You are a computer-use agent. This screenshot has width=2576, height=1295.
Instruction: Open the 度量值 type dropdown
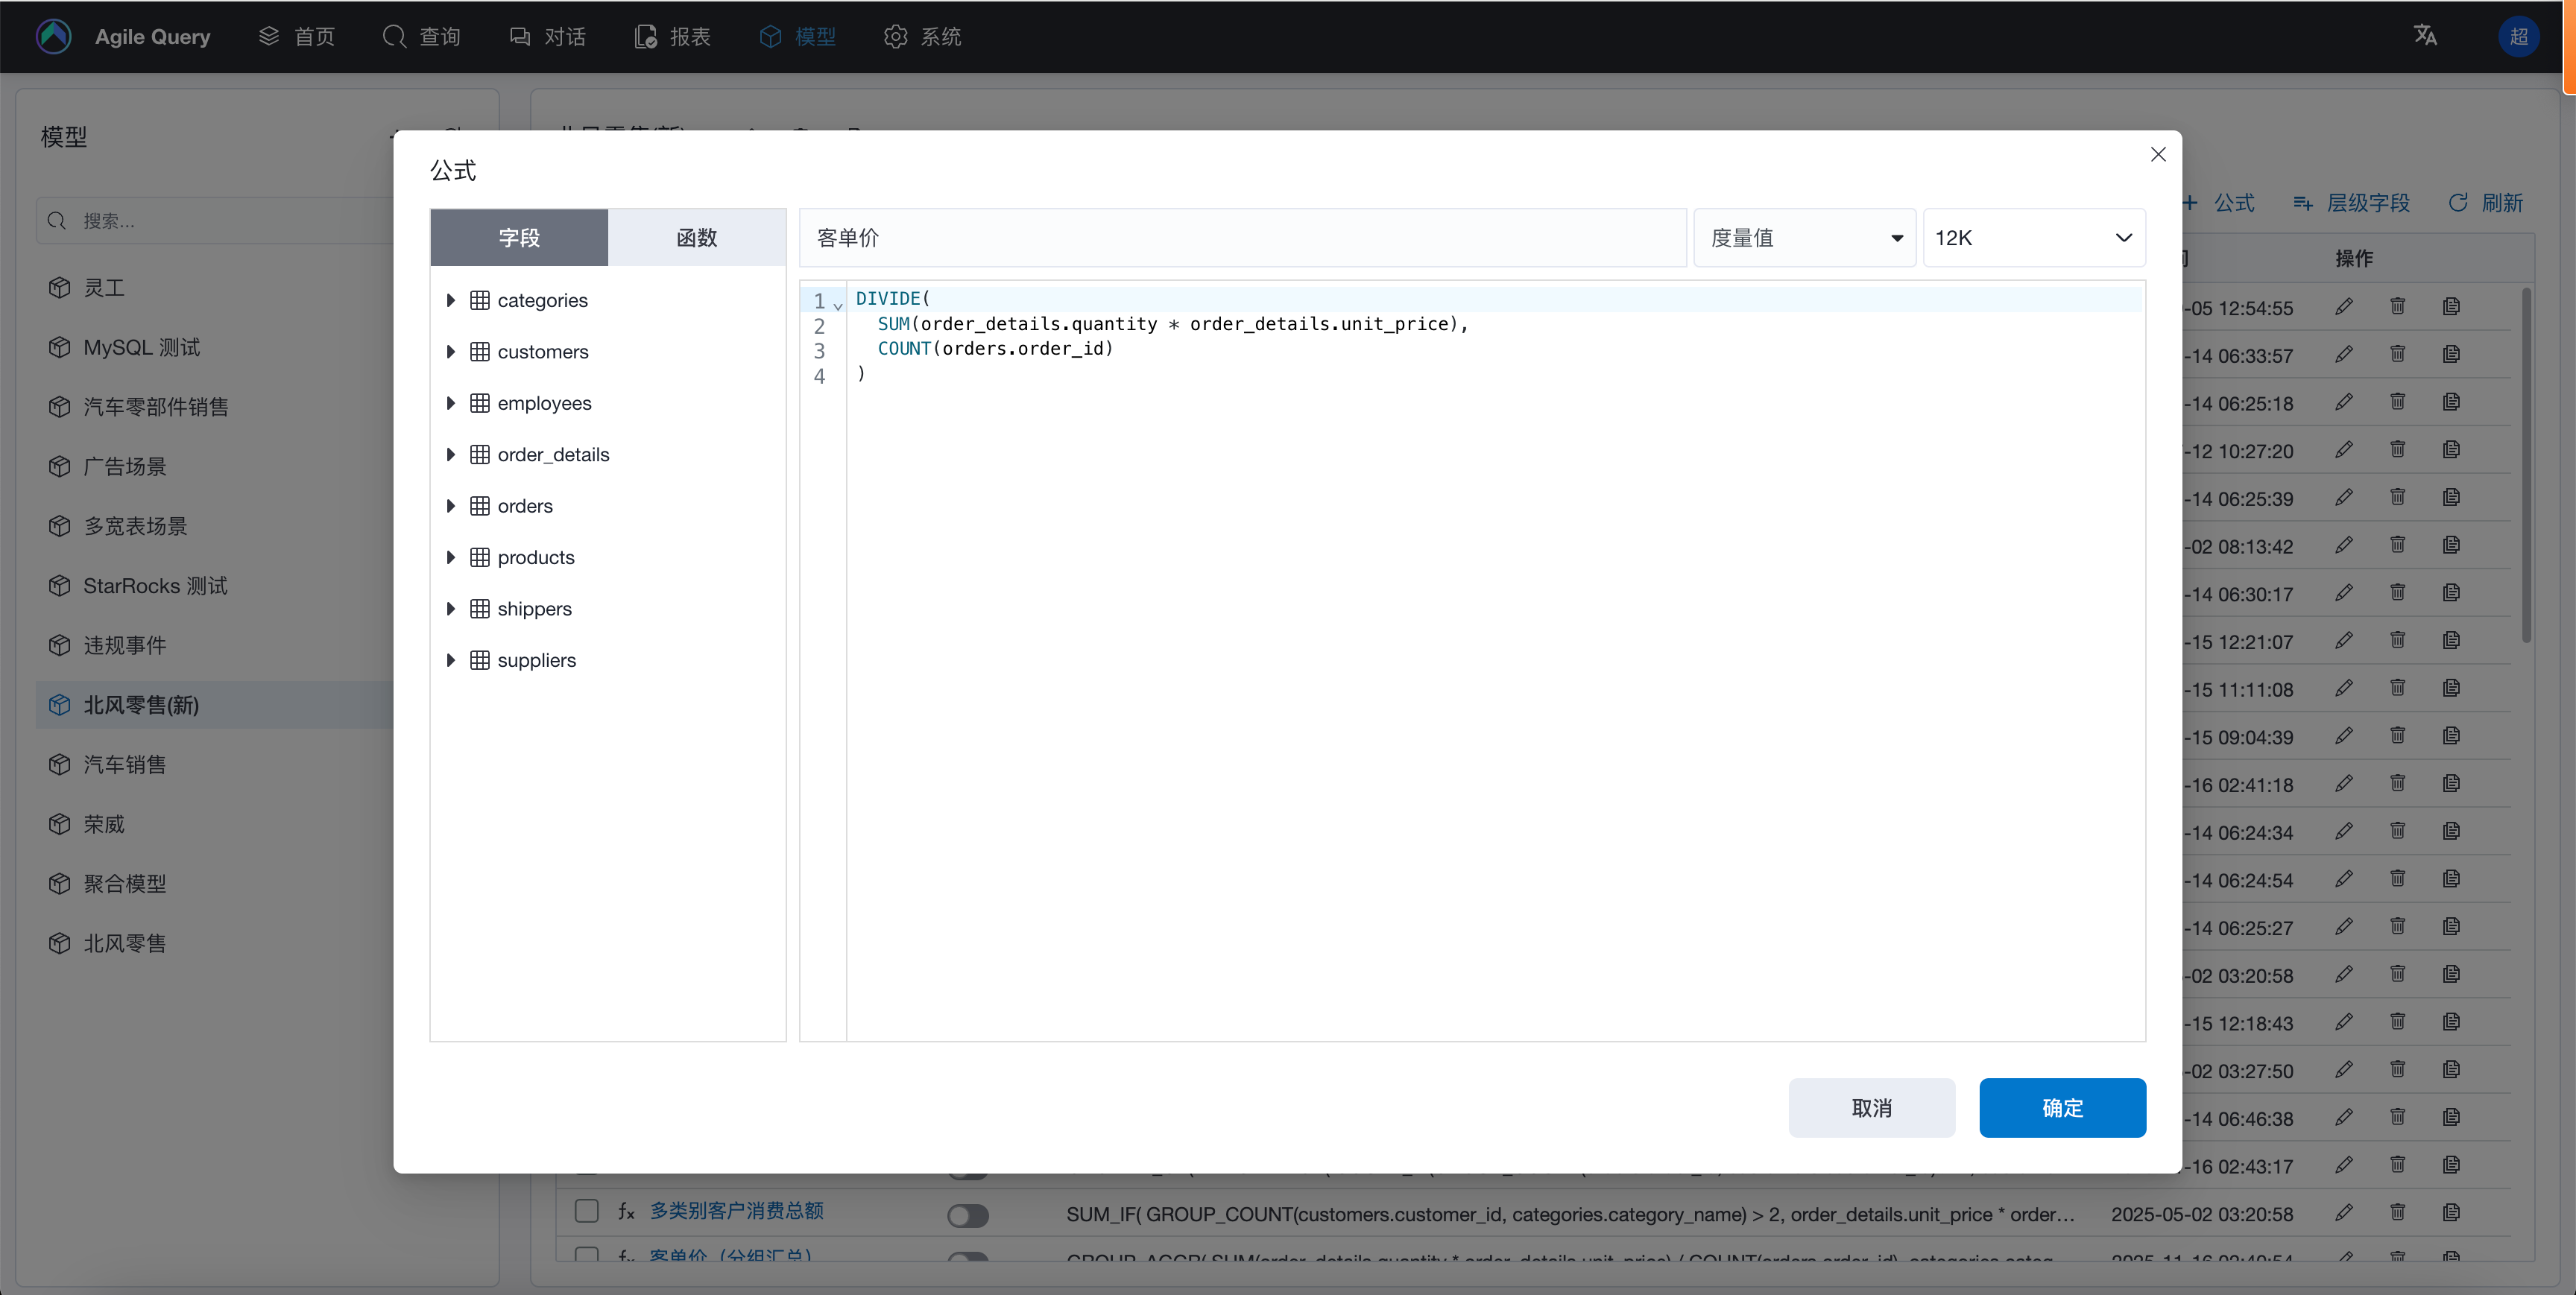(1805, 238)
